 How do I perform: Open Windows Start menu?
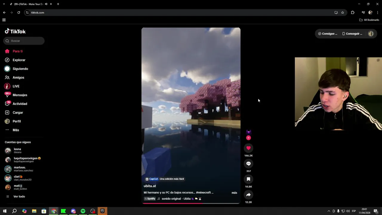point(4,211)
